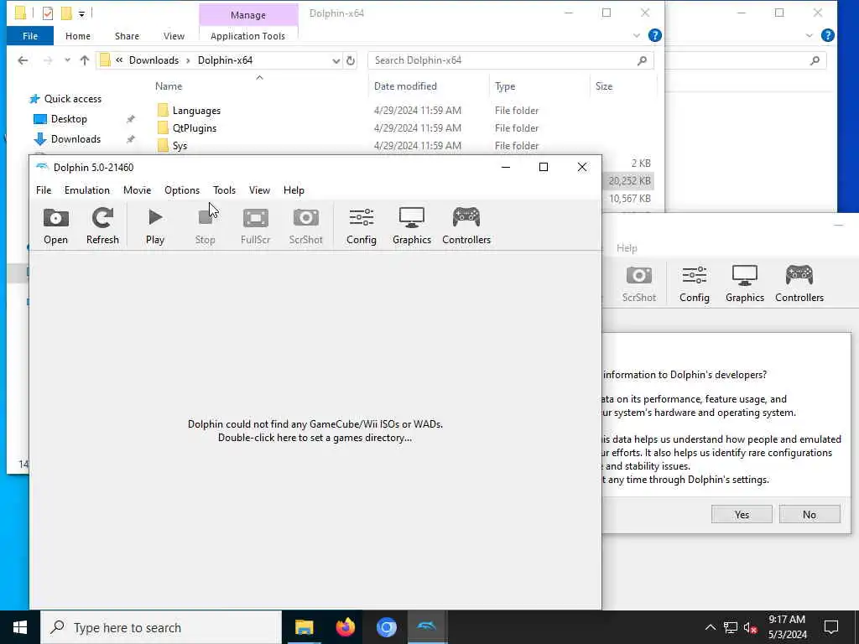Viewport: 859px width, 644px height.
Task: Open the Customize Quick Access Toolbar dropdown
Action: pos(81,13)
